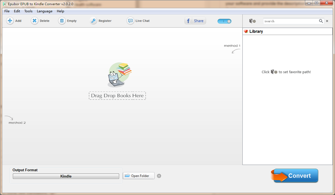The image size is (335, 195).
Task: Open Register with the key icon
Action: [x=93, y=21]
